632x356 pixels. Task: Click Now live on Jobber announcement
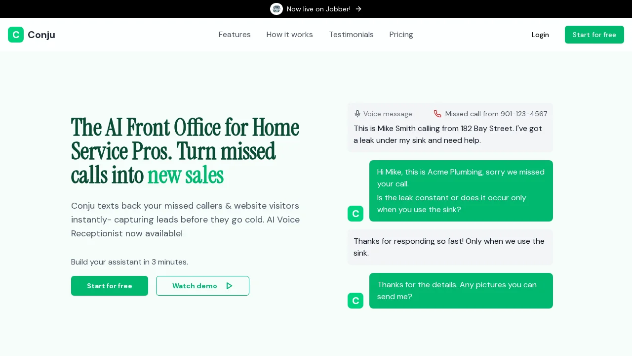(318, 9)
